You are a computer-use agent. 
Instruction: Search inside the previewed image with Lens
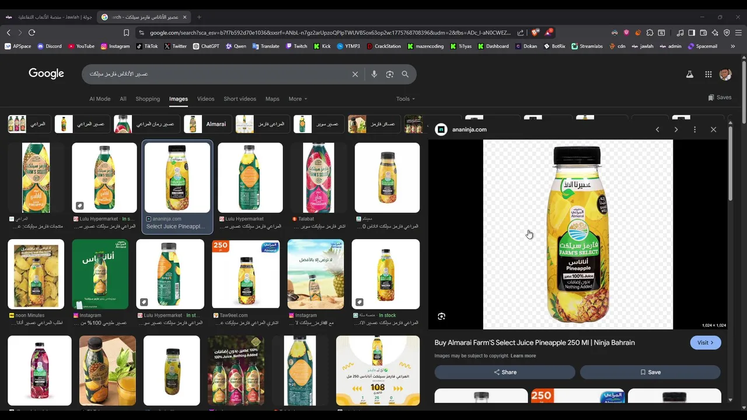coord(442,316)
